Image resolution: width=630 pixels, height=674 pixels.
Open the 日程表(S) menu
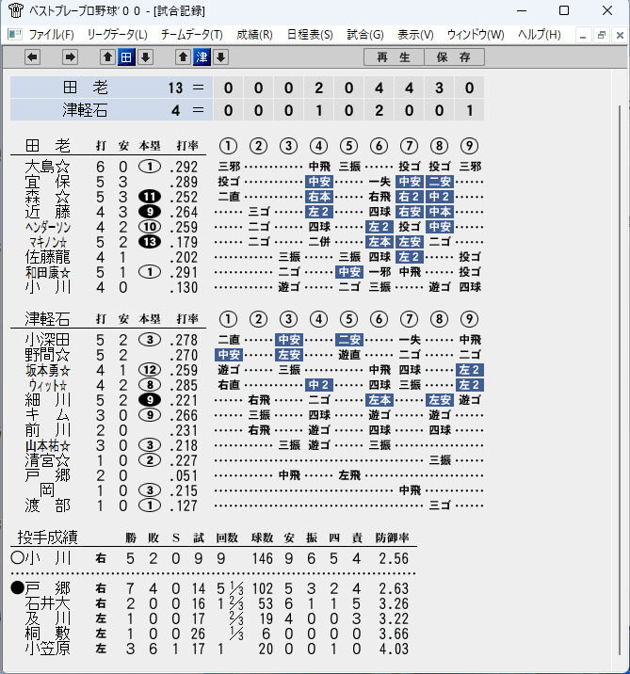(310, 35)
